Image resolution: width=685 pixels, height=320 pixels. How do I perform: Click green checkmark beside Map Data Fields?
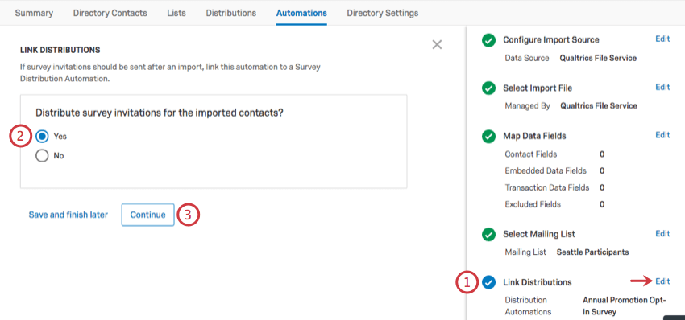tap(488, 136)
